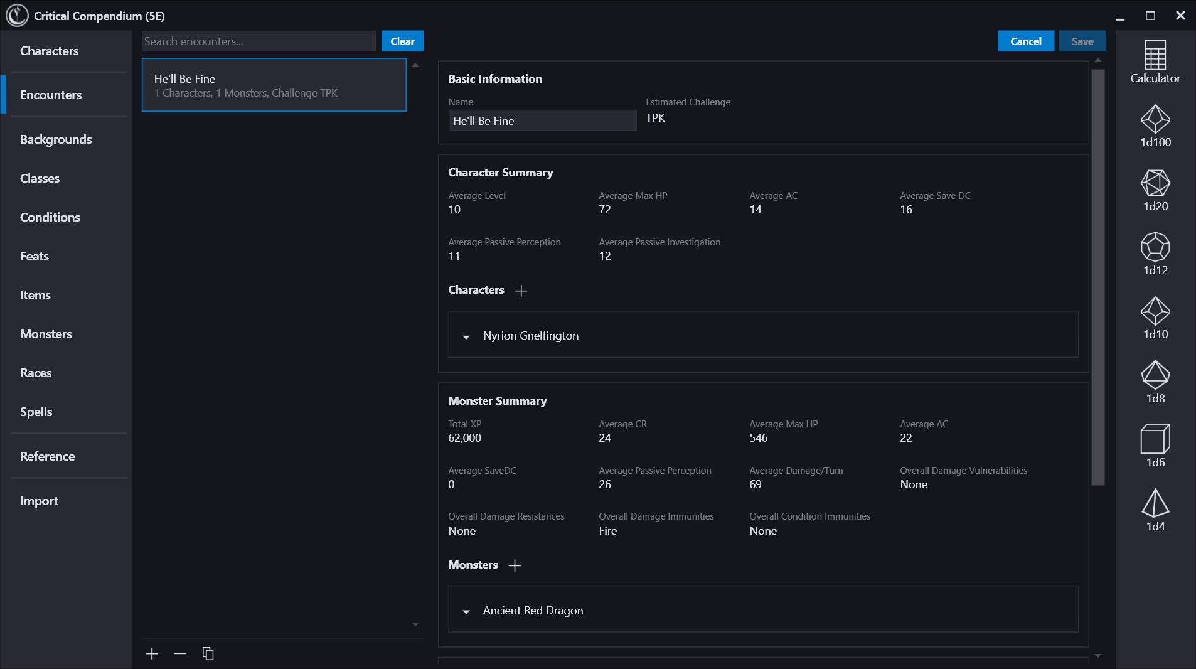Add a new encounter with the plus icon
The height and width of the screenshot is (669, 1196).
(152, 653)
